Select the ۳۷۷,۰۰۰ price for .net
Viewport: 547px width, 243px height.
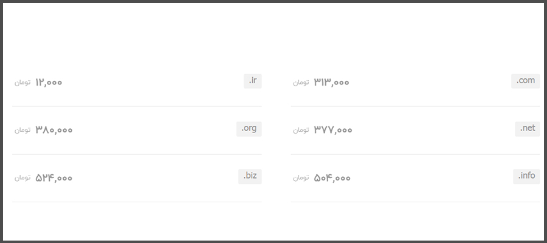click(333, 130)
